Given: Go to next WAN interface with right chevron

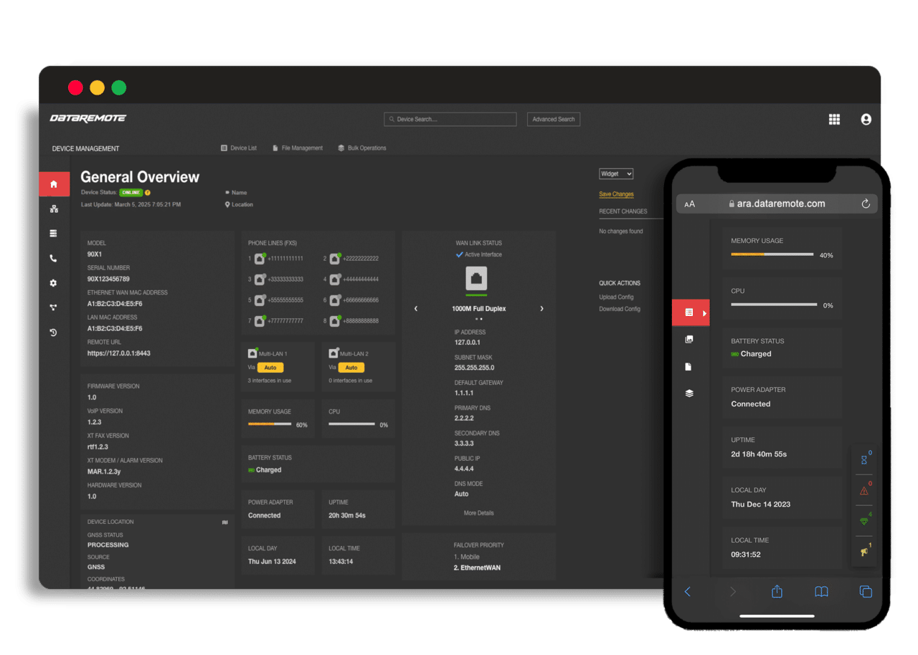Looking at the screenshot, I should tap(541, 309).
